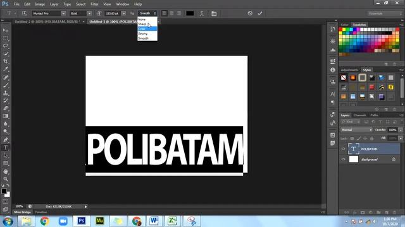Screen dimensions: 405x227
Task: Select the Clone Stamp tool
Action: pyautogui.click(x=6, y=93)
